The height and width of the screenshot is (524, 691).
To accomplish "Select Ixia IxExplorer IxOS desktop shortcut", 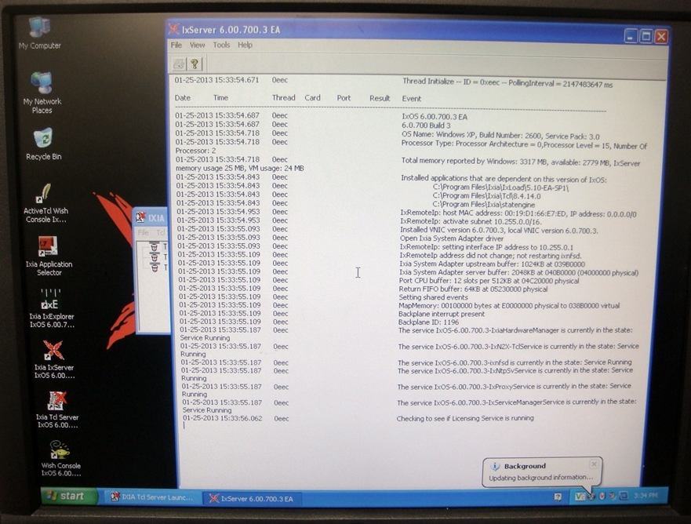I will [x=52, y=308].
